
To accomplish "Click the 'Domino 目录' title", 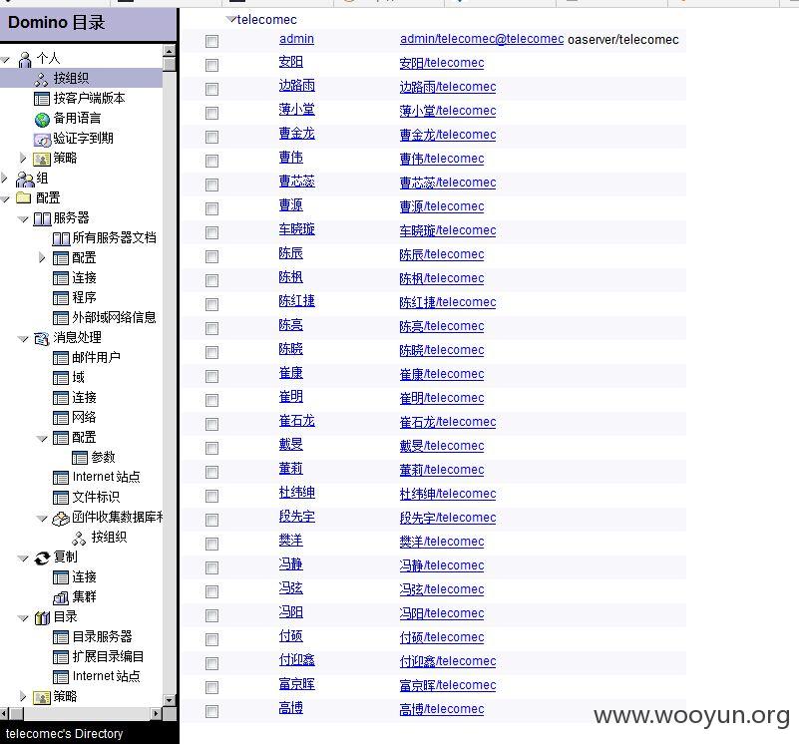I will [x=57, y=22].
